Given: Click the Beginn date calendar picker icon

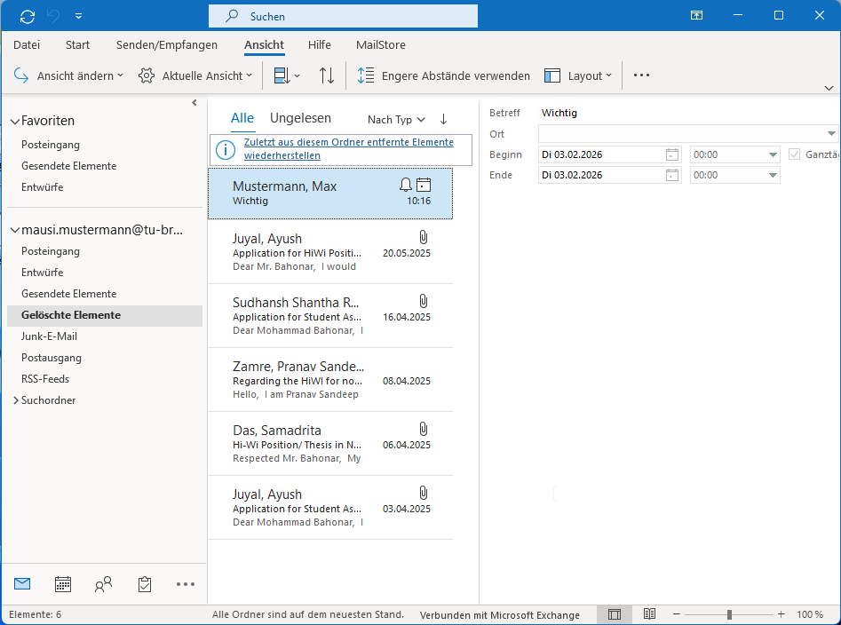Looking at the screenshot, I should pos(672,154).
